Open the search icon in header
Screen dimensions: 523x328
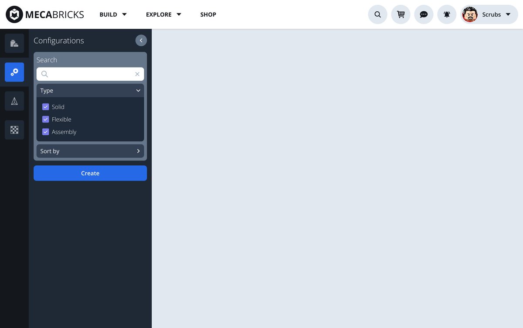(378, 14)
